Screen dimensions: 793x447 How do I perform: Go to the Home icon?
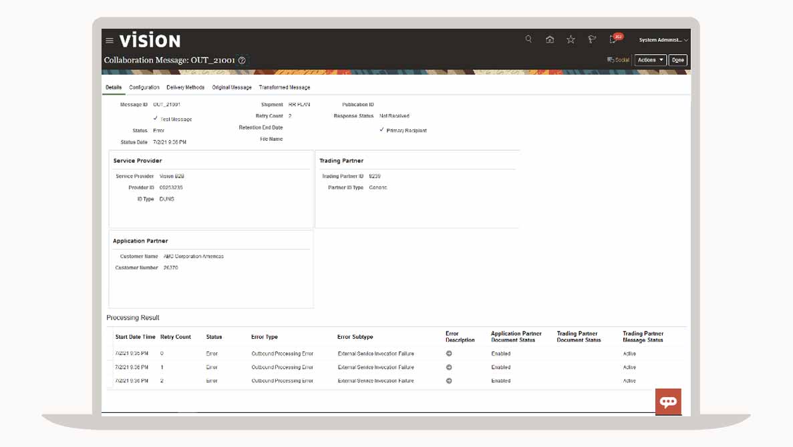pos(550,40)
